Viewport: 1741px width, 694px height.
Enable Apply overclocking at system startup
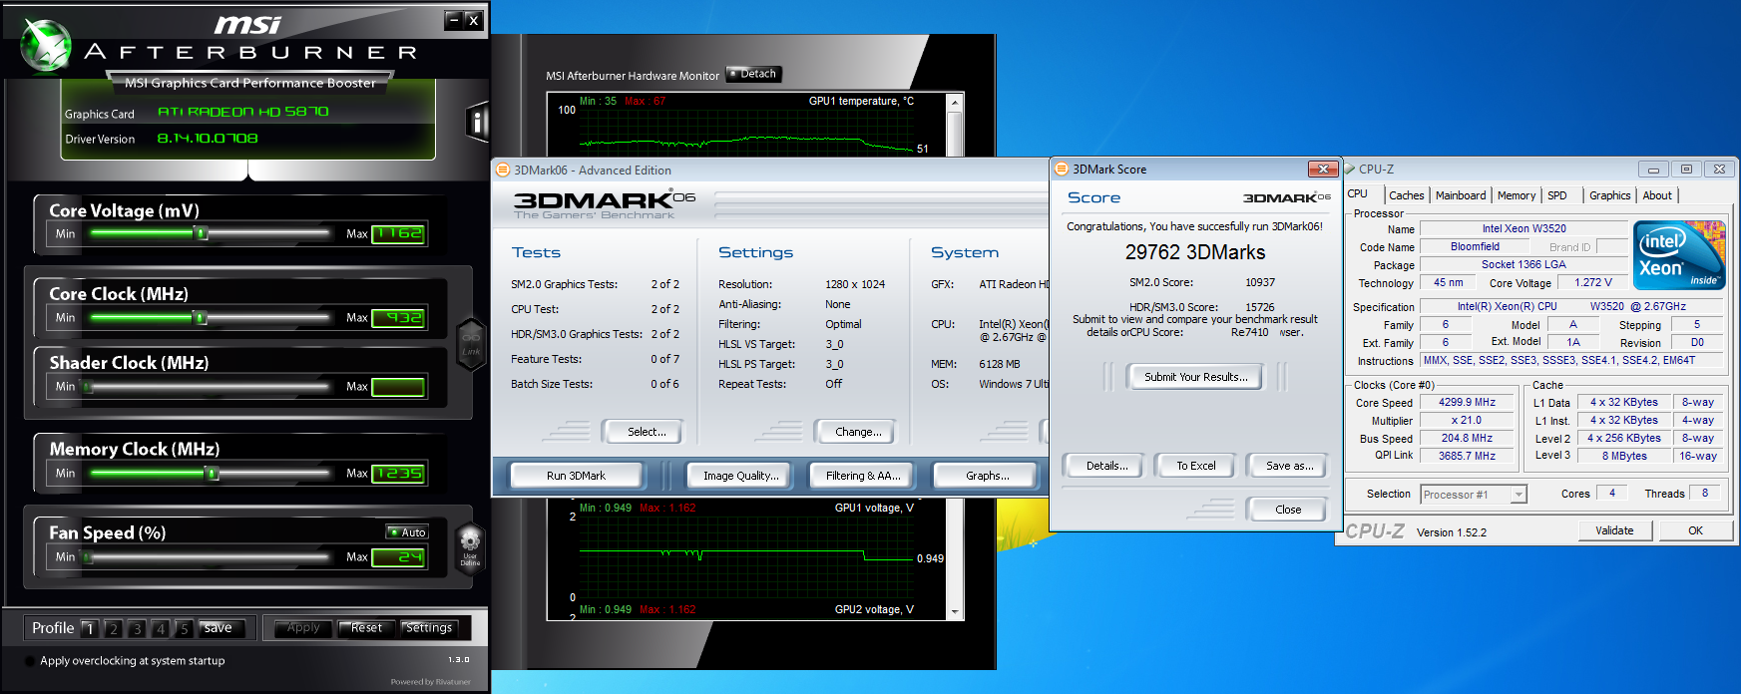30,660
